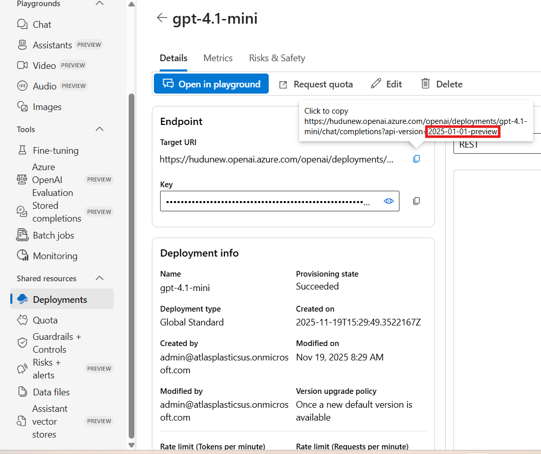Image resolution: width=541 pixels, height=454 pixels.
Task: Show the hidden key with eye icon
Action: [x=389, y=201]
